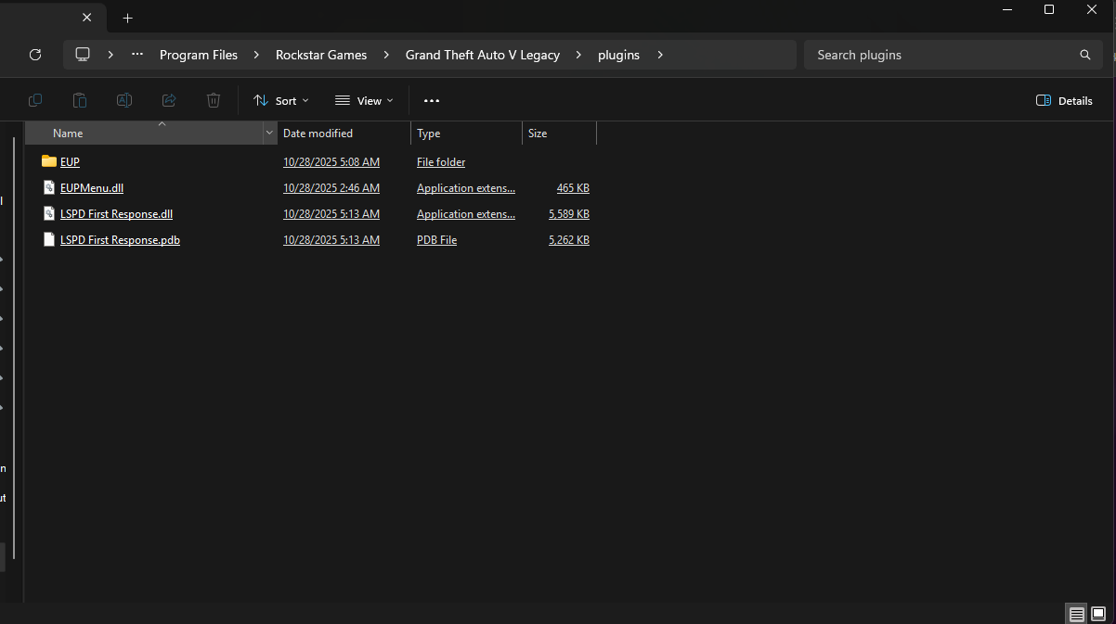1116x624 pixels.
Task: Click the Search plugins input field
Action: click(938, 55)
